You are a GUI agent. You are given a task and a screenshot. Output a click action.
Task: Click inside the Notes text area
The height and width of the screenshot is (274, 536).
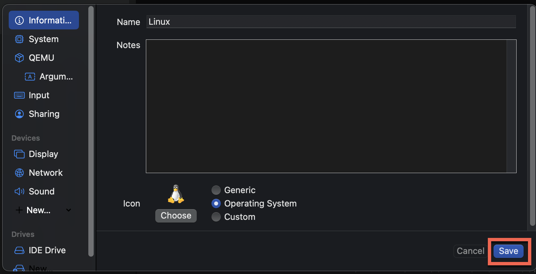(x=326, y=106)
